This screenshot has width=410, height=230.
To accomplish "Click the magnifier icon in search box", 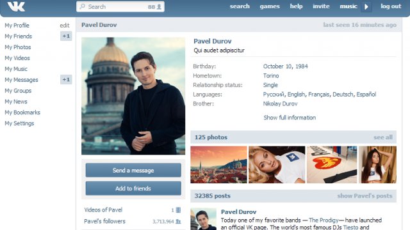I will (83, 6).
